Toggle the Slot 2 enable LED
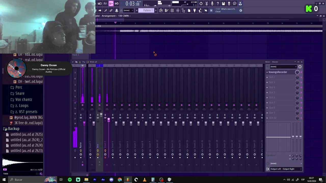 pos(301,77)
